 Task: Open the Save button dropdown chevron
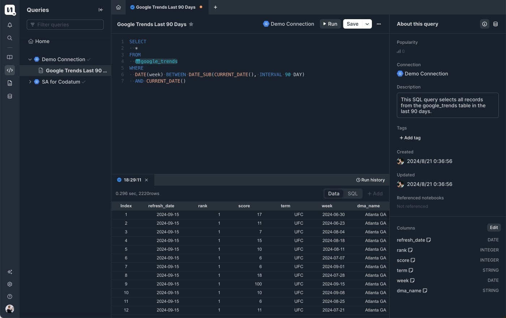[x=367, y=24]
